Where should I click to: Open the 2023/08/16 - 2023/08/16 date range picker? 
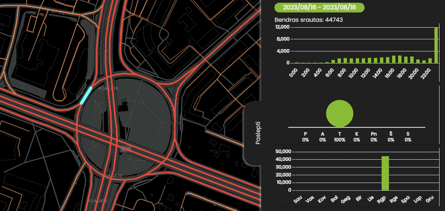point(319,7)
